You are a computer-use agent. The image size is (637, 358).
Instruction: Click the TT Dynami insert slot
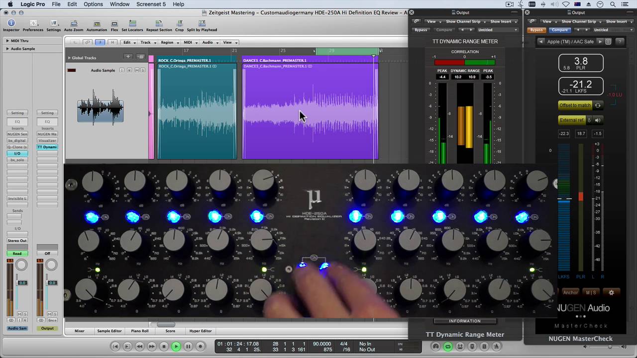(47, 147)
